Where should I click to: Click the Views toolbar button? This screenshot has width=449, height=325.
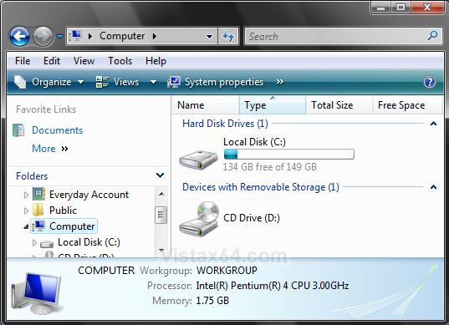(x=117, y=82)
